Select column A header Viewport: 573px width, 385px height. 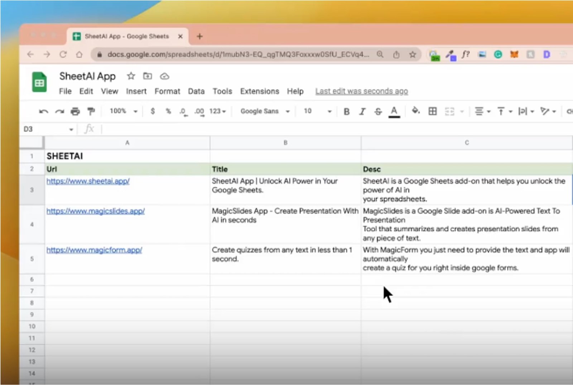click(x=127, y=143)
